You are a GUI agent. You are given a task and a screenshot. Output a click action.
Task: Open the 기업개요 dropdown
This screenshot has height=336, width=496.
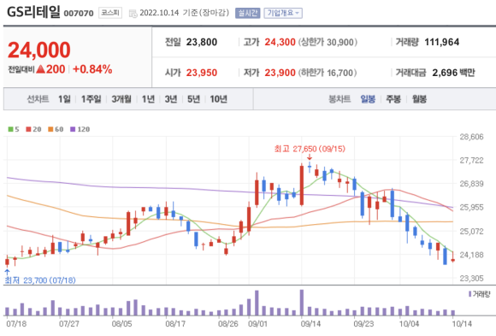pos(283,13)
